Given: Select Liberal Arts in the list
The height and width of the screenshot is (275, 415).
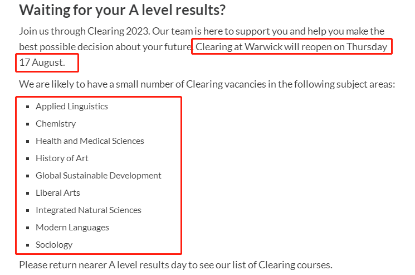Looking at the screenshot, I should (x=58, y=193).
